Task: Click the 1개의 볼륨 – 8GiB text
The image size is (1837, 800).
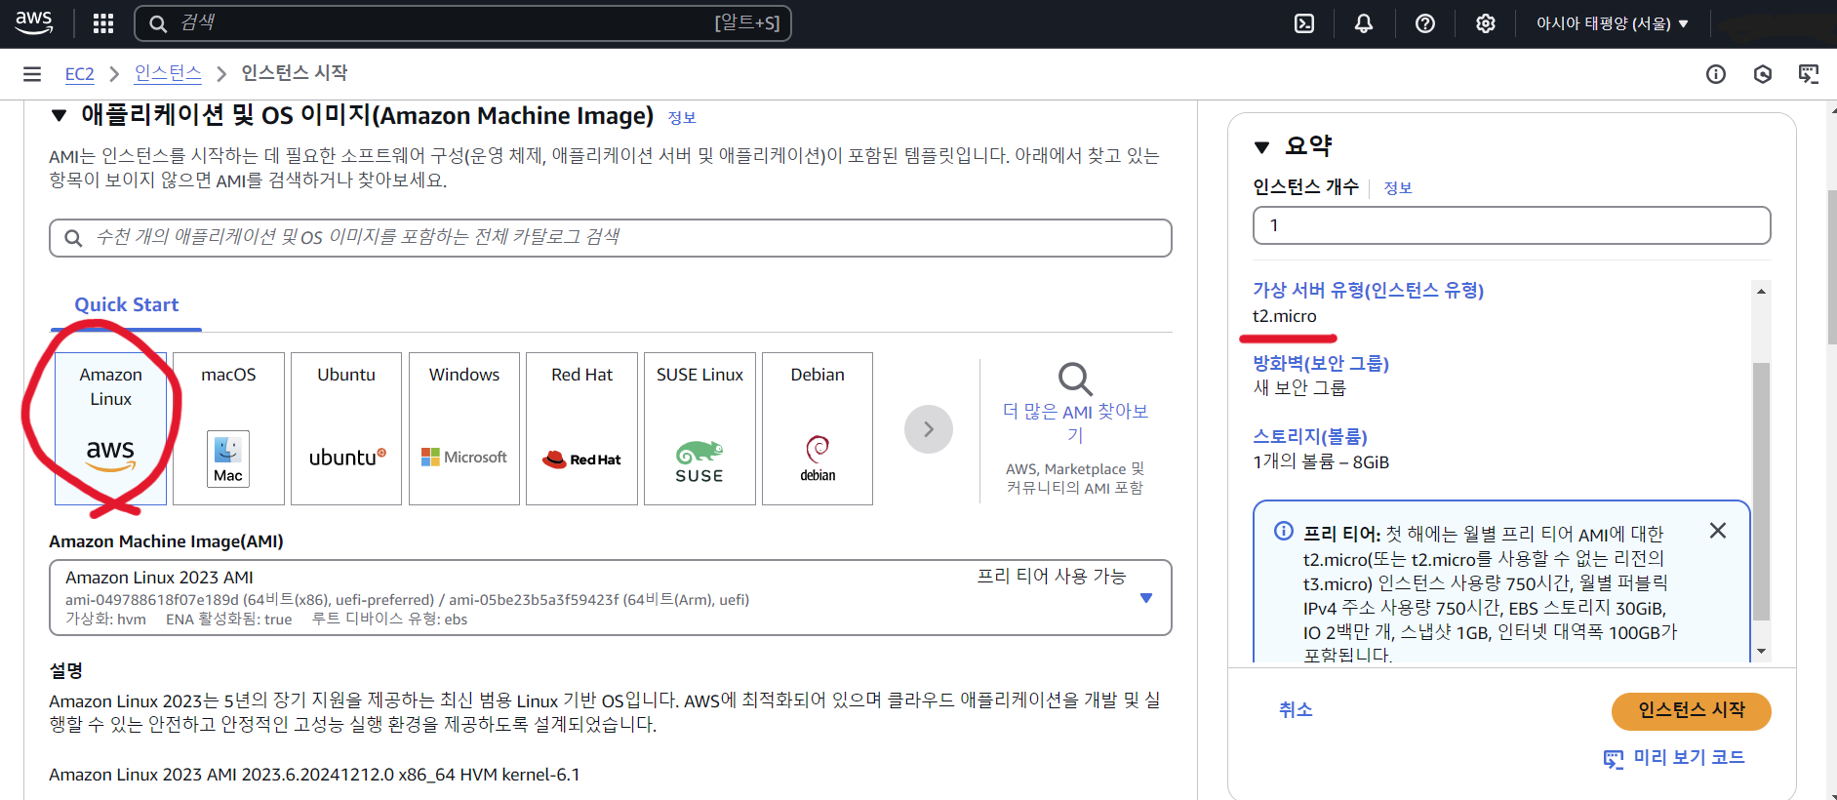Action: point(1321,461)
